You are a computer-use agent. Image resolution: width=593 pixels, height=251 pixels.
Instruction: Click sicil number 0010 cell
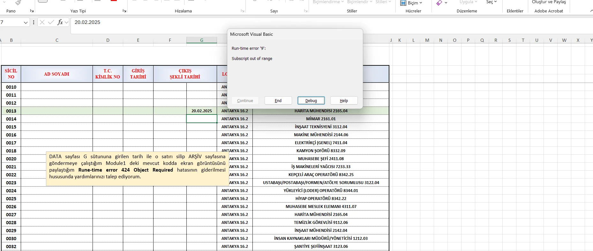(11, 87)
